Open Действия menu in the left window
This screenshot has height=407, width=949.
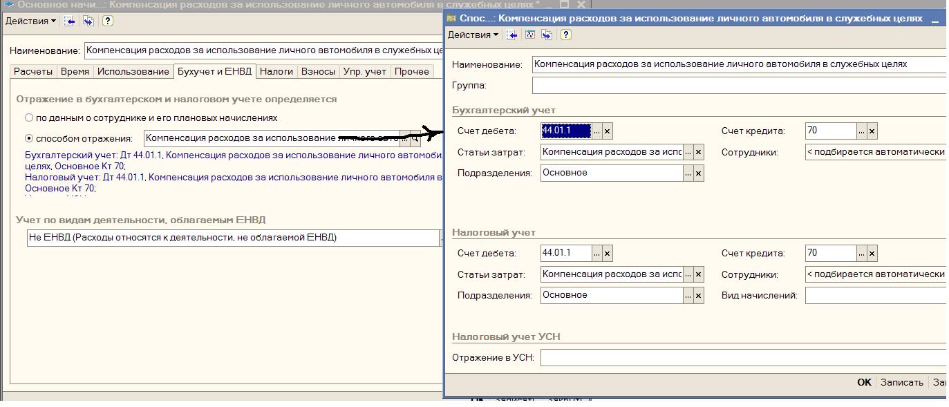point(30,21)
